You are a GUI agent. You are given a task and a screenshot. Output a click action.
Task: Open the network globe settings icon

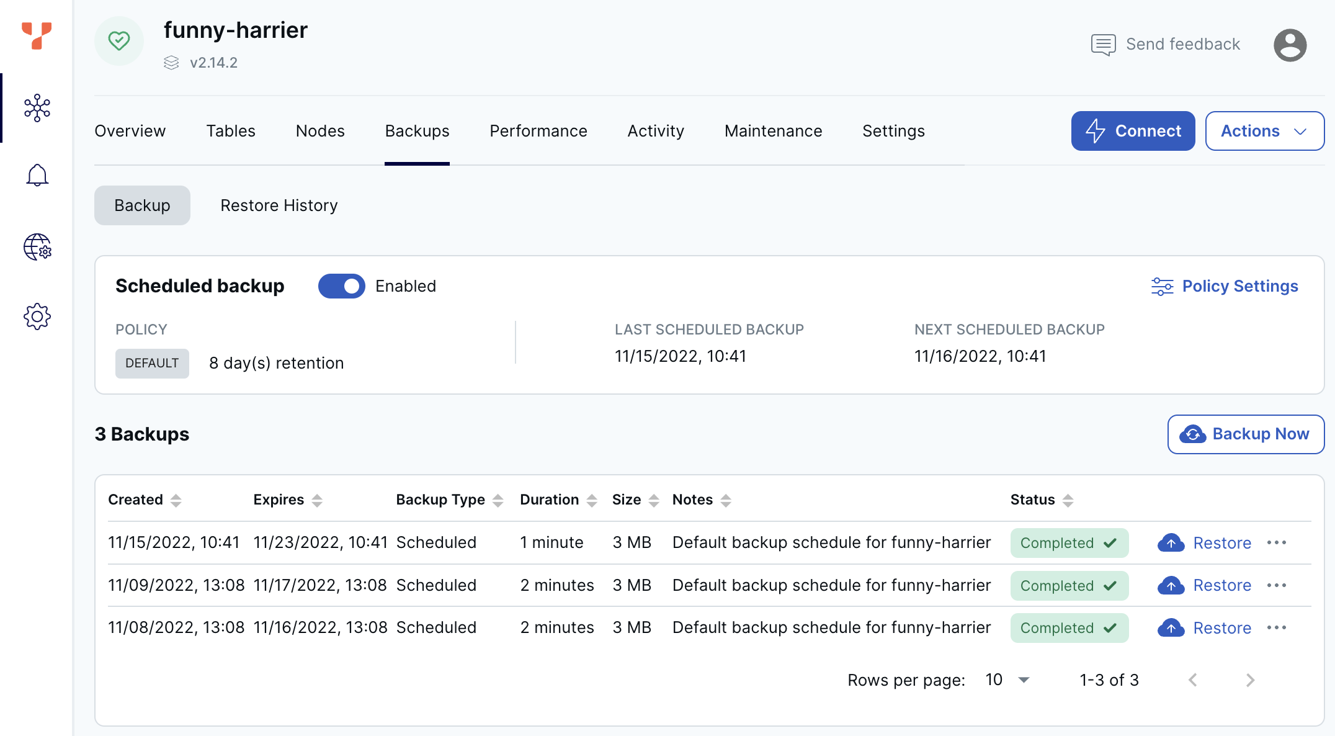tap(37, 247)
